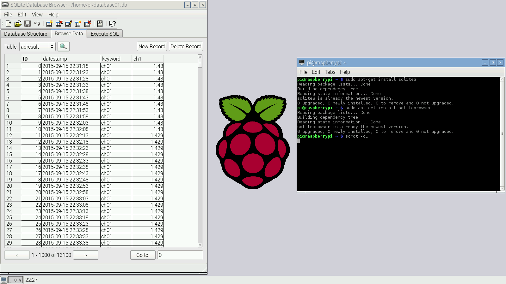The width and height of the screenshot is (506, 284).
Task: Create a new database with the blank page icon
Action: pos(9,24)
